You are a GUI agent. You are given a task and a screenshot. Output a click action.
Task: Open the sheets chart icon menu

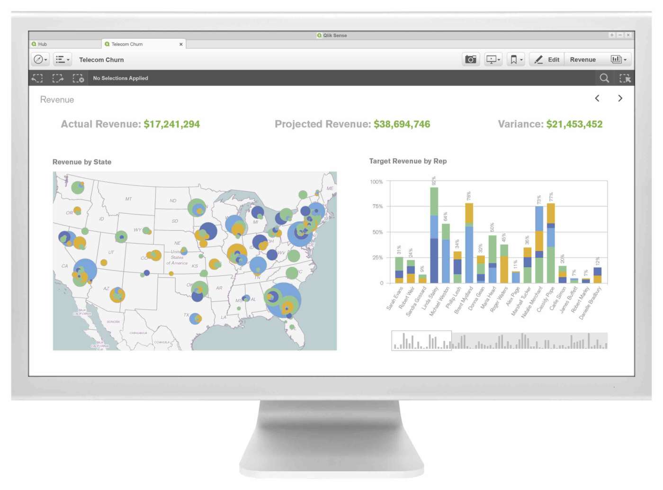pyautogui.click(x=618, y=60)
